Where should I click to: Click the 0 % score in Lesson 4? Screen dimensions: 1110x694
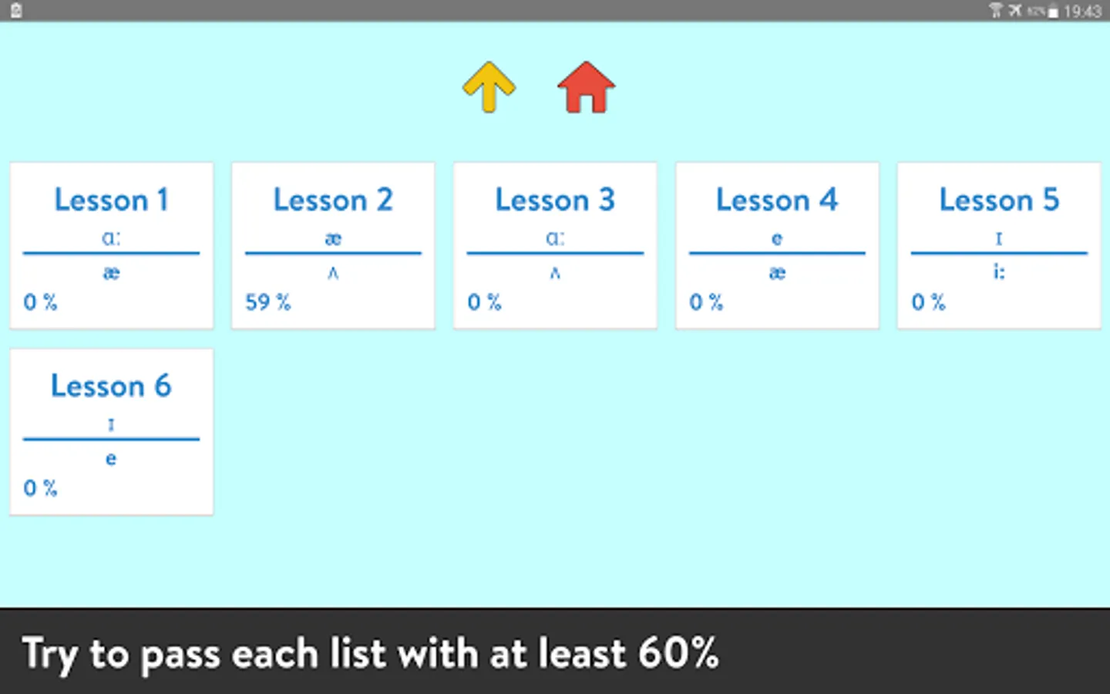click(x=705, y=302)
